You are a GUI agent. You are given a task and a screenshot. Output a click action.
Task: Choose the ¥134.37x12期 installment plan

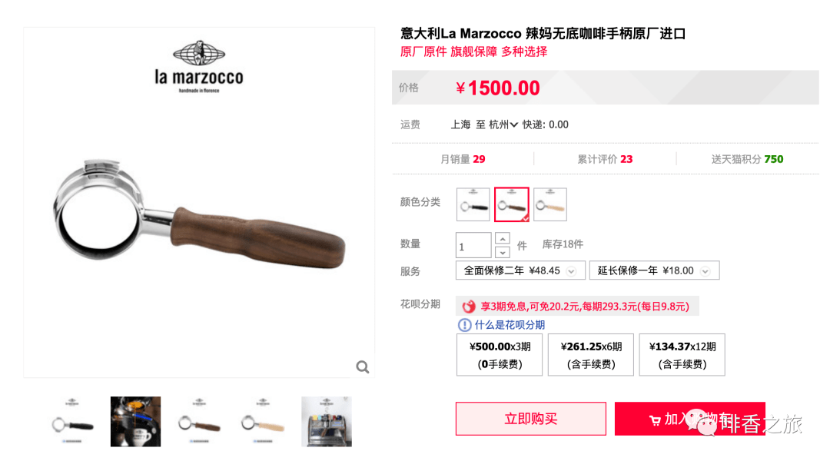682,355
